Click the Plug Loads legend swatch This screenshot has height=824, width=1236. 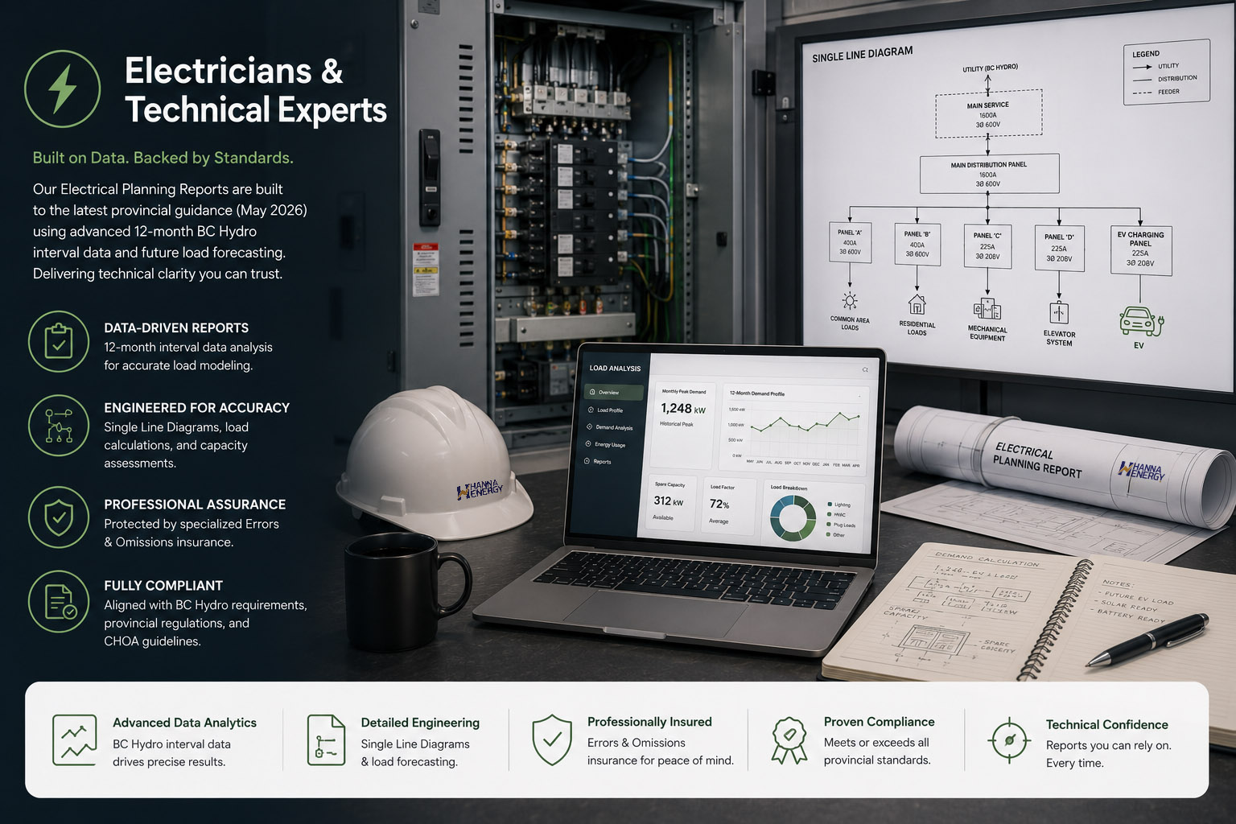(x=830, y=525)
